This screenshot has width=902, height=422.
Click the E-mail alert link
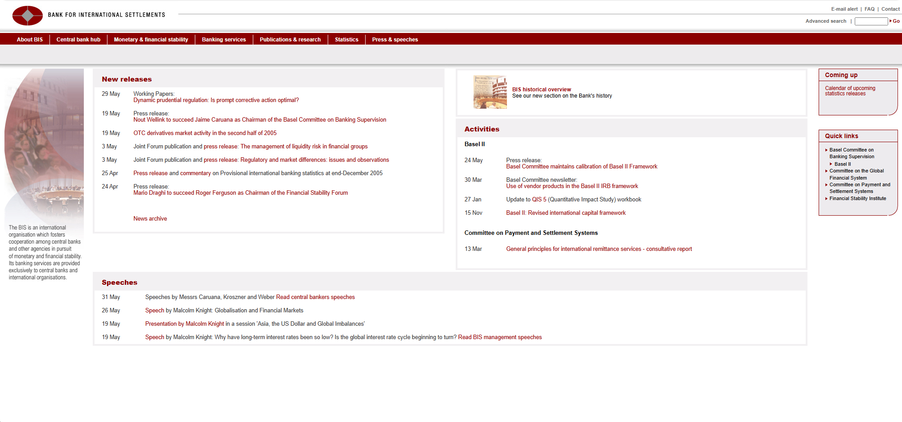click(844, 9)
